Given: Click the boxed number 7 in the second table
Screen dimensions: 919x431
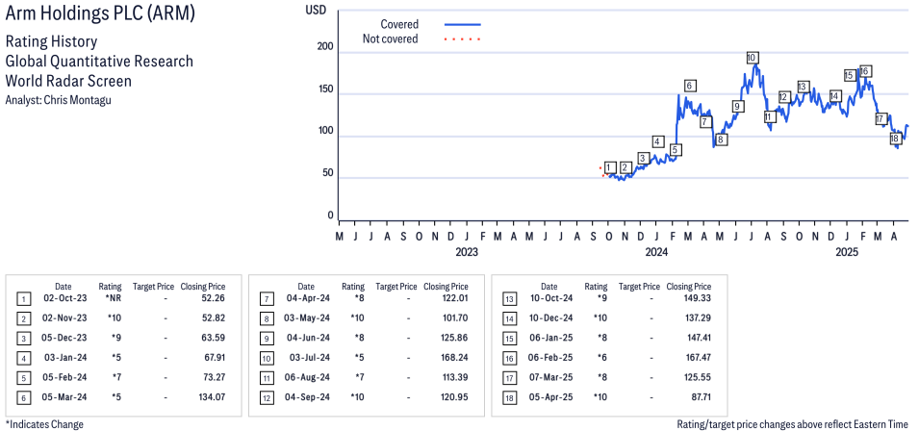Looking at the screenshot, I should click(266, 298).
